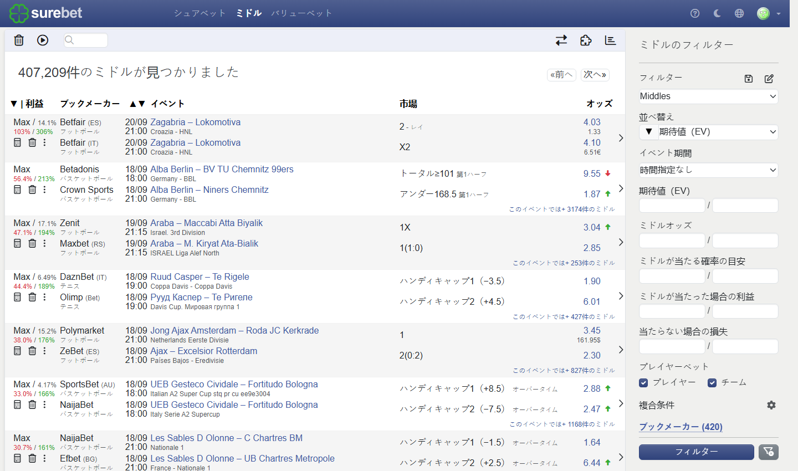Open the puzzle extension icon

[x=586, y=40]
